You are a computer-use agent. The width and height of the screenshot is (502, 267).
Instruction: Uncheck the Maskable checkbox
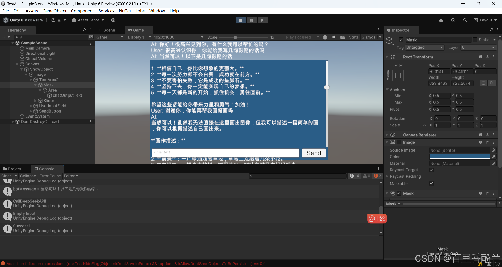432,184
